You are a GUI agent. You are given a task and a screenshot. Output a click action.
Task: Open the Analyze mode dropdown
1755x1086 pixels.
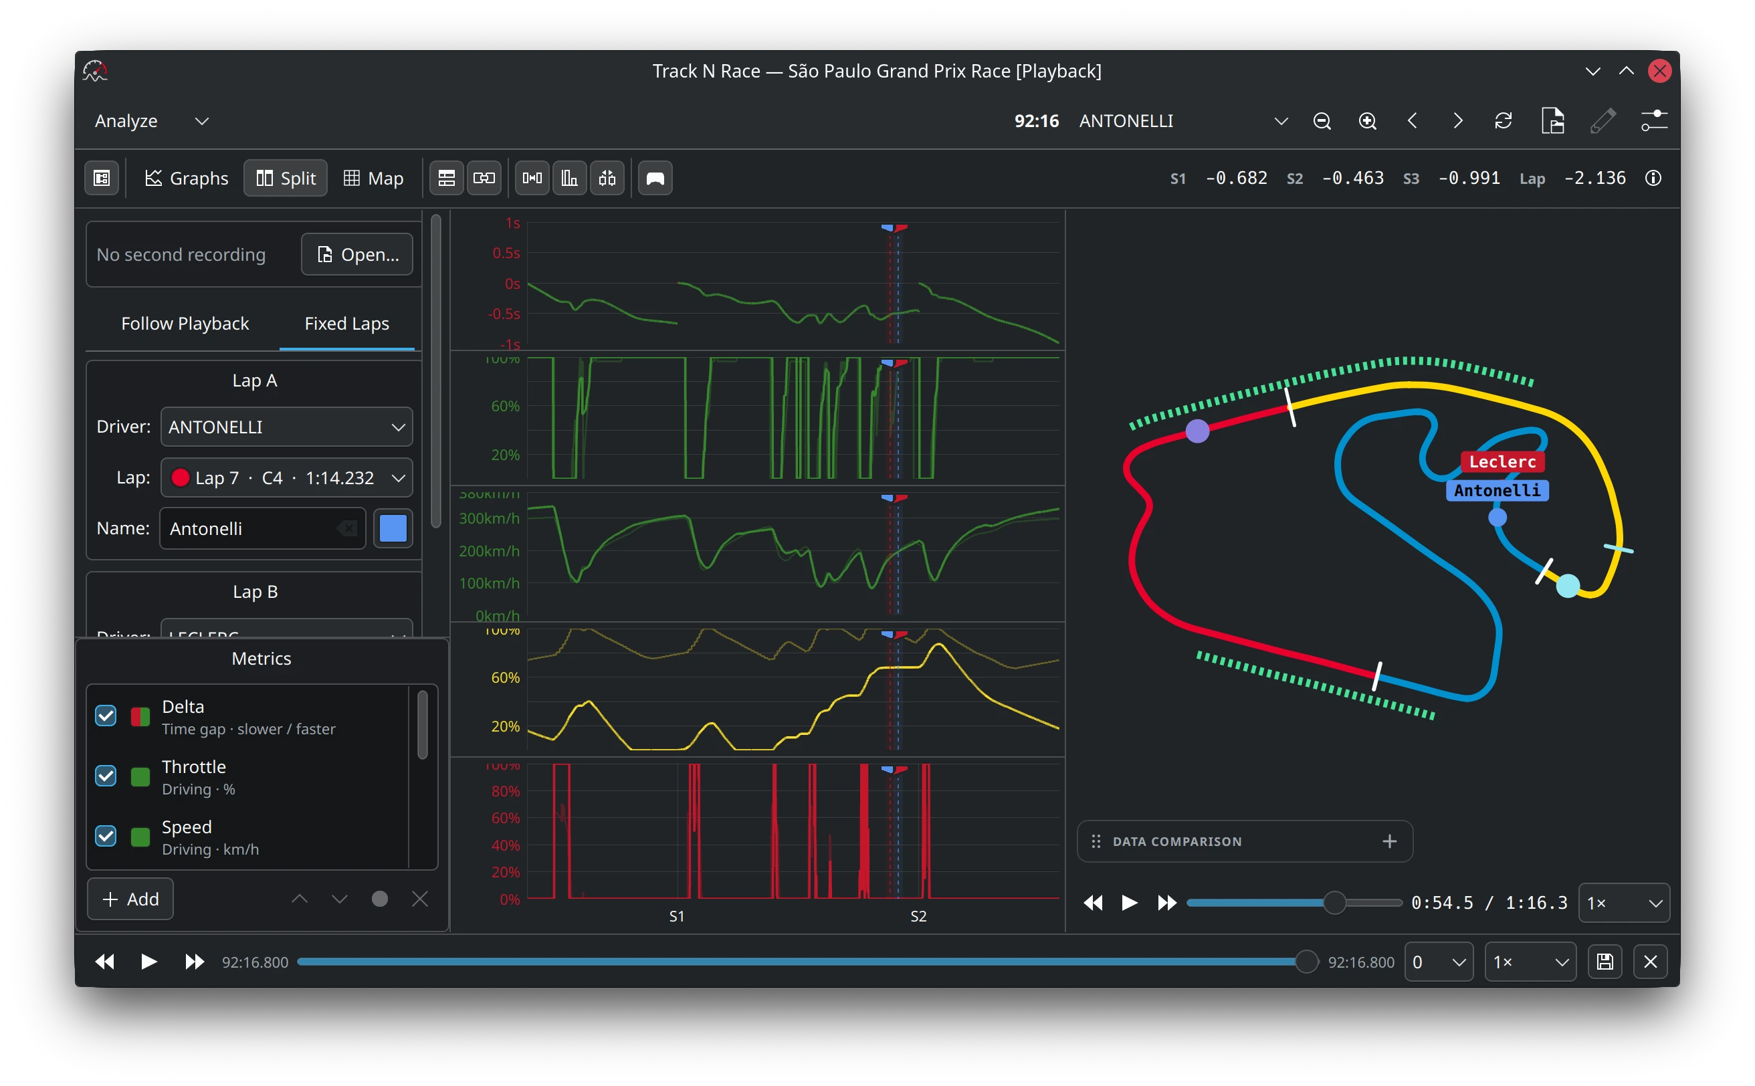[152, 120]
